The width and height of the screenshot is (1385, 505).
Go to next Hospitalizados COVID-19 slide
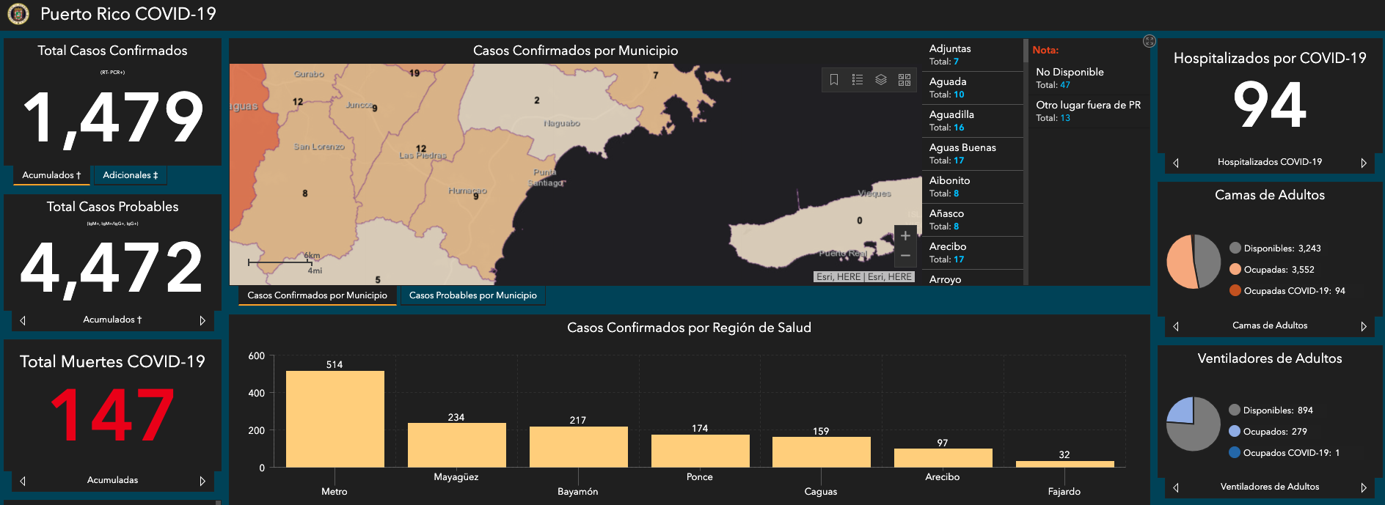point(1364,163)
